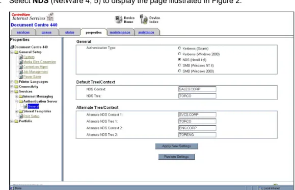Image resolution: width=295 pixels, height=190 pixels.
Task: Click the Document Centre 440 printer icon in tree
Action: click(x=12, y=47)
